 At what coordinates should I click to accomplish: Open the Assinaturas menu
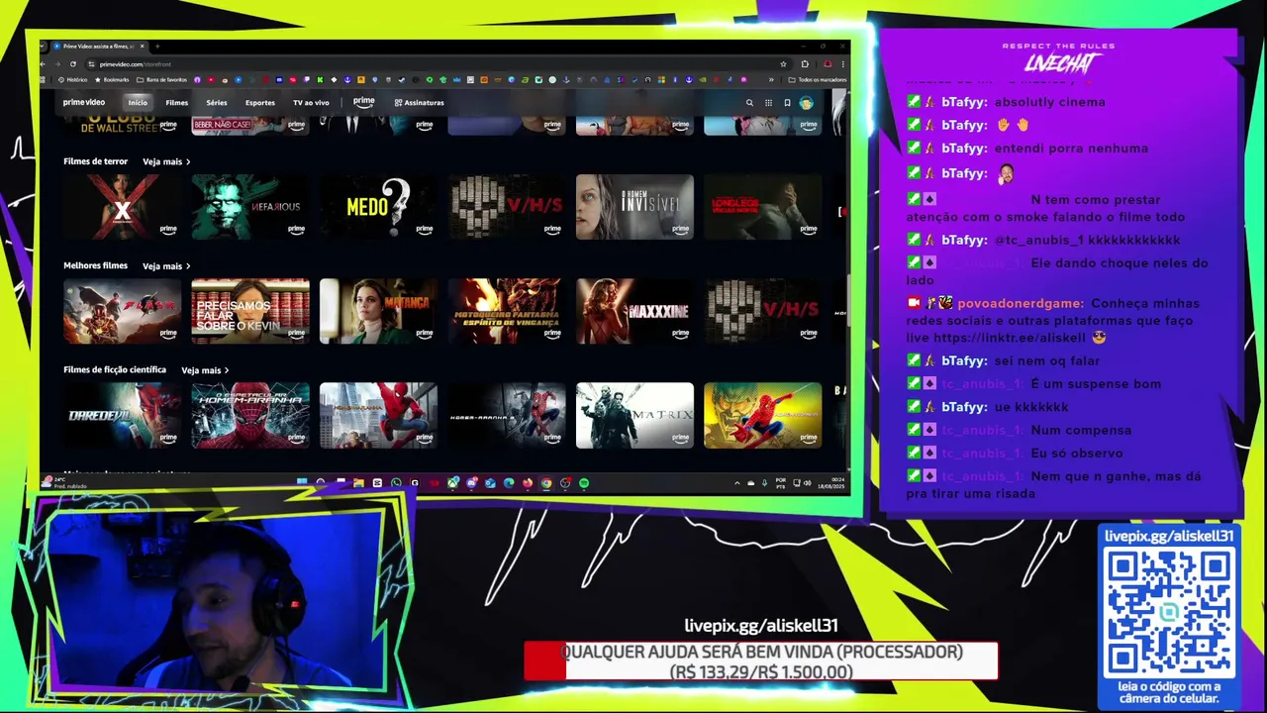tap(419, 102)
